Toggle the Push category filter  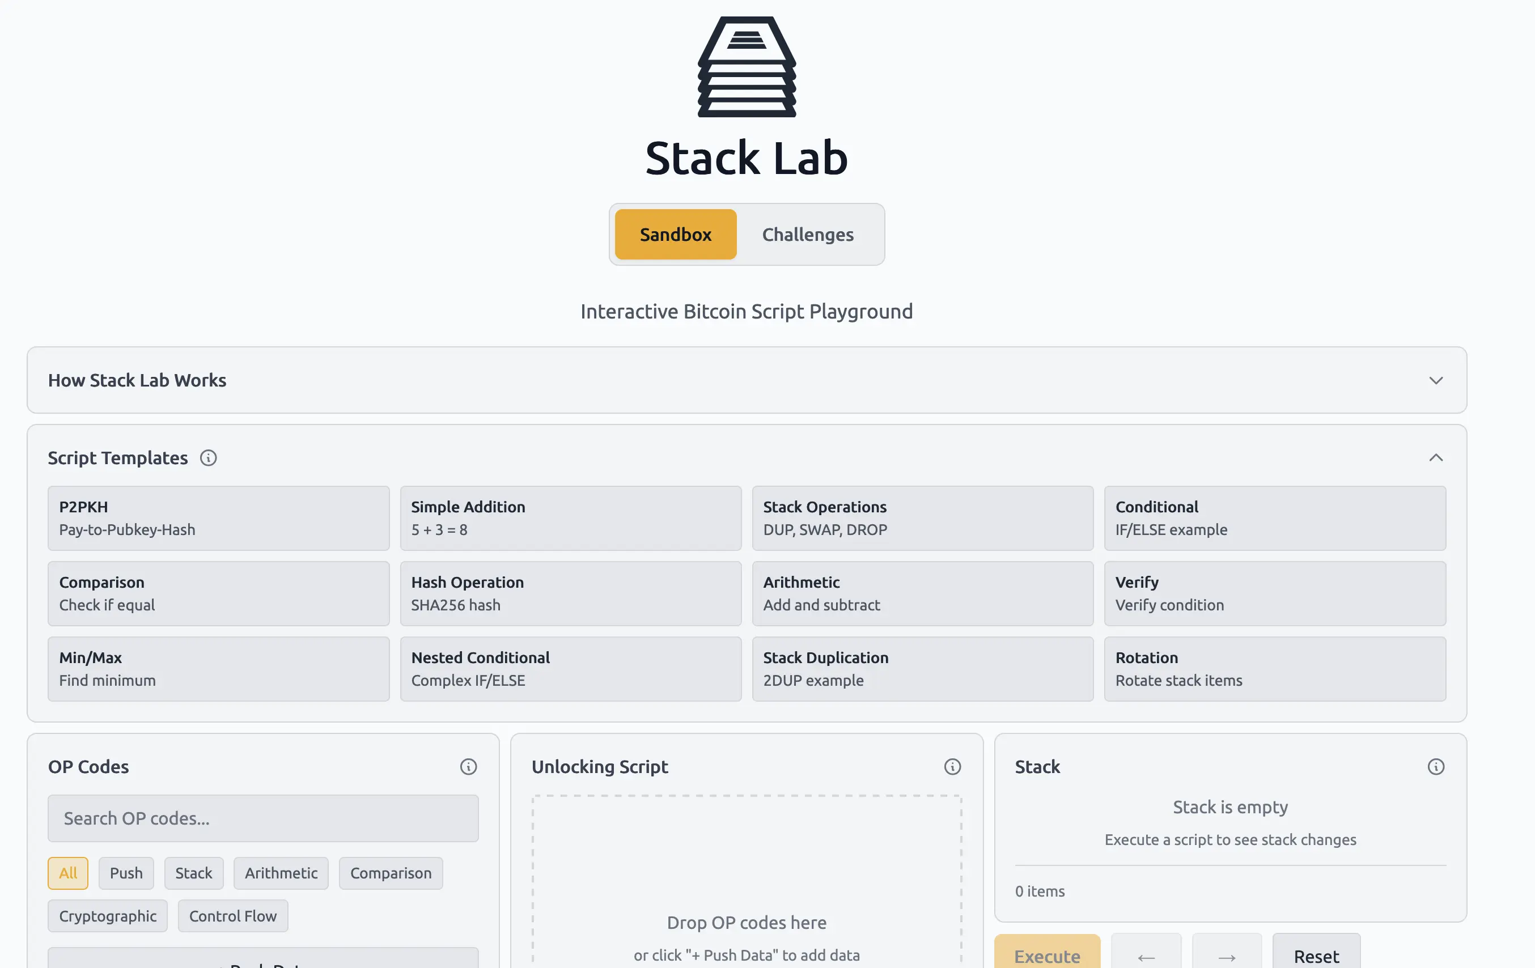(126, 873)
